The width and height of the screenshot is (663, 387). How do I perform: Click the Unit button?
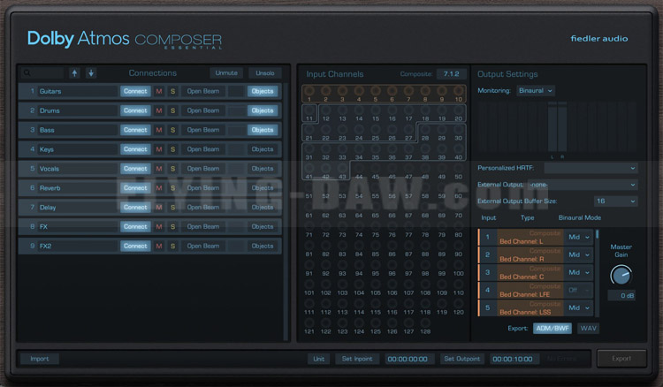[x=319, y=359]
